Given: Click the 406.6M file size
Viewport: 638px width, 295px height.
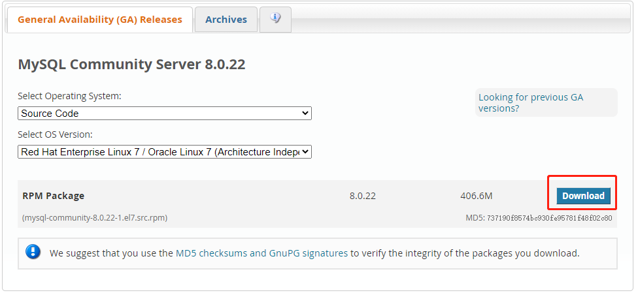Looking at the screenshot, I should [476, 196].
